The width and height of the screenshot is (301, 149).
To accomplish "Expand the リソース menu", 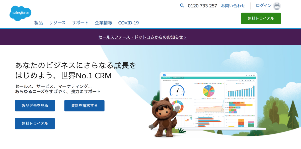I will point(57,23).
